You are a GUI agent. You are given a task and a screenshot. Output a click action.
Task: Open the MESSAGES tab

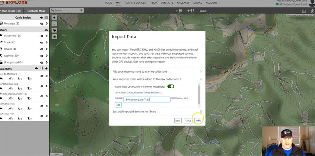tap(183, 3)
